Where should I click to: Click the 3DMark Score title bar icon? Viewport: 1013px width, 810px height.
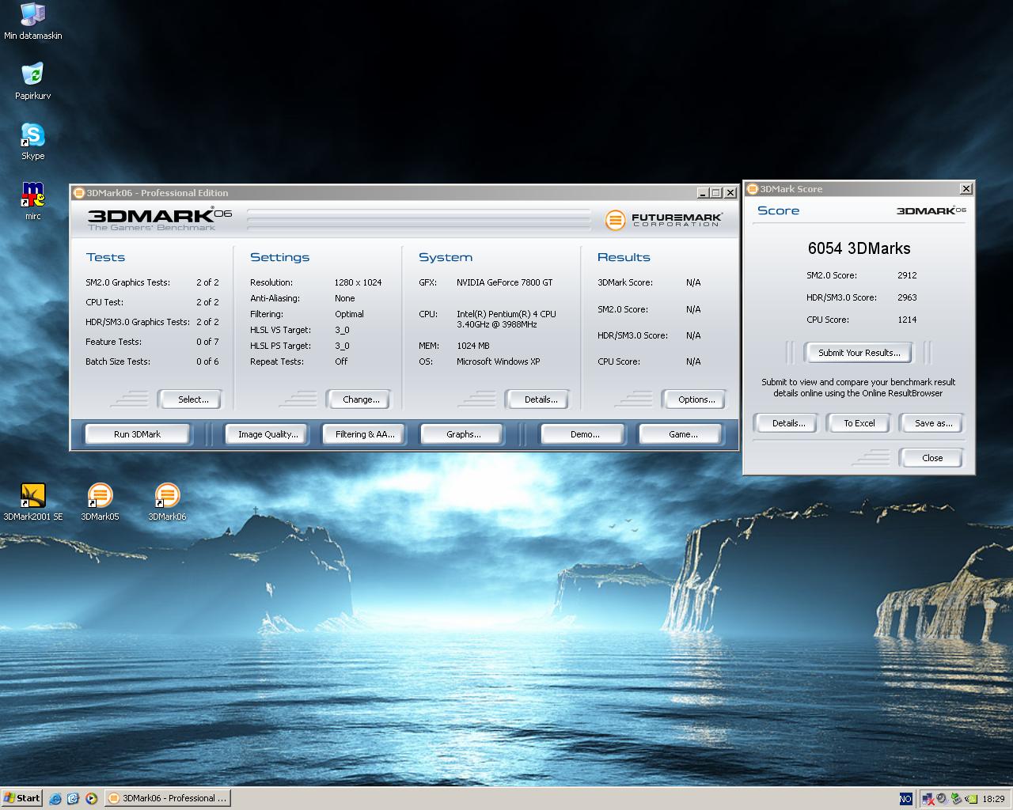click(x=752, y=188)
